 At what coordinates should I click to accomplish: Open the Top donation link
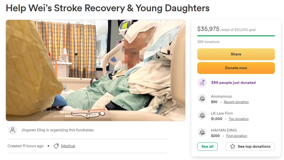click(239, 119)
